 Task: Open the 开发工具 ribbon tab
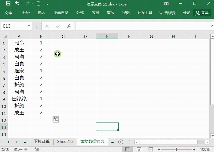click(145, 13)
